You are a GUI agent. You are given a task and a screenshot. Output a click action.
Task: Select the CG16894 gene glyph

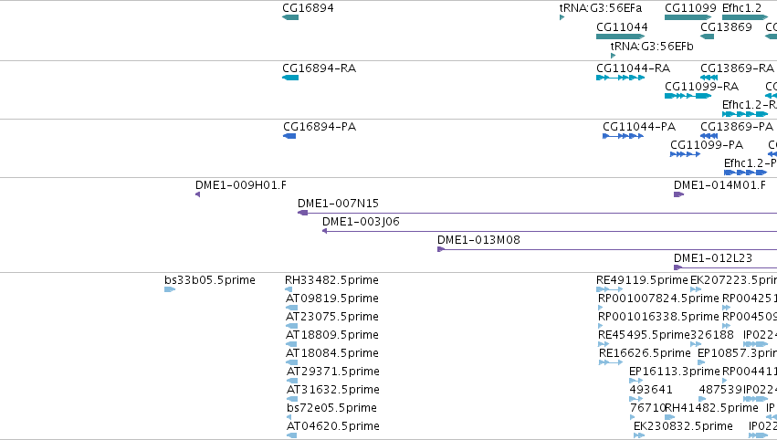tap(290, 17)
